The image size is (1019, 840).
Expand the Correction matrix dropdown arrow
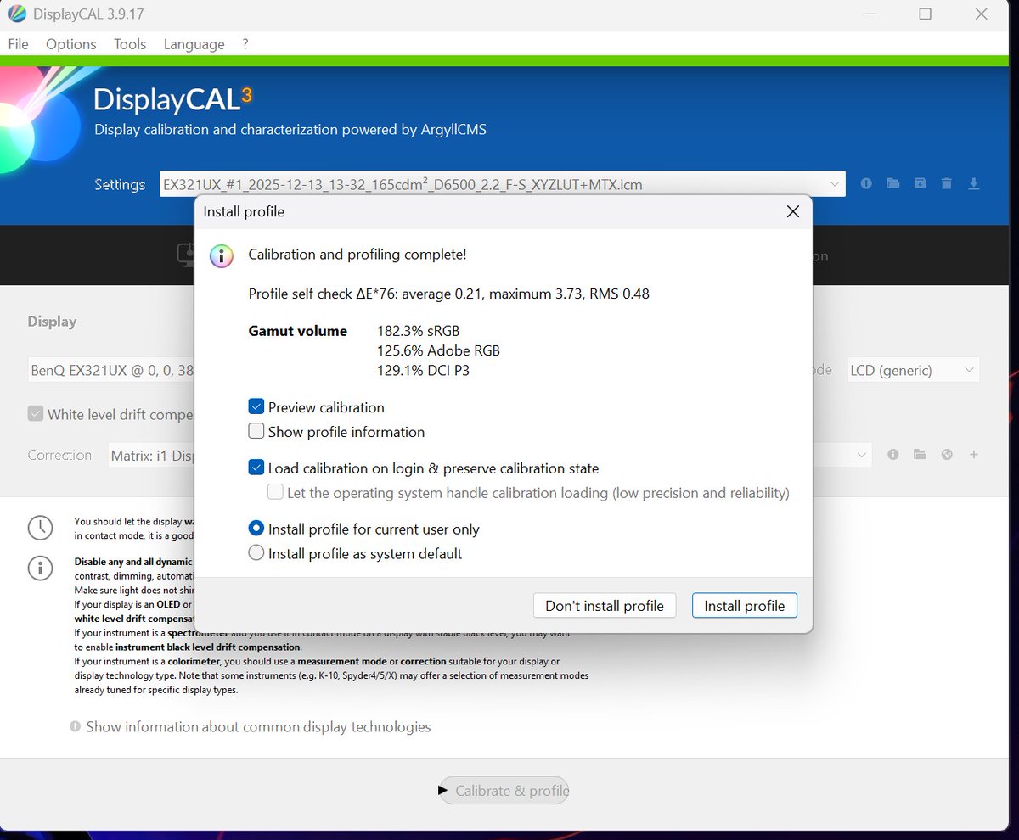[863, 456]
